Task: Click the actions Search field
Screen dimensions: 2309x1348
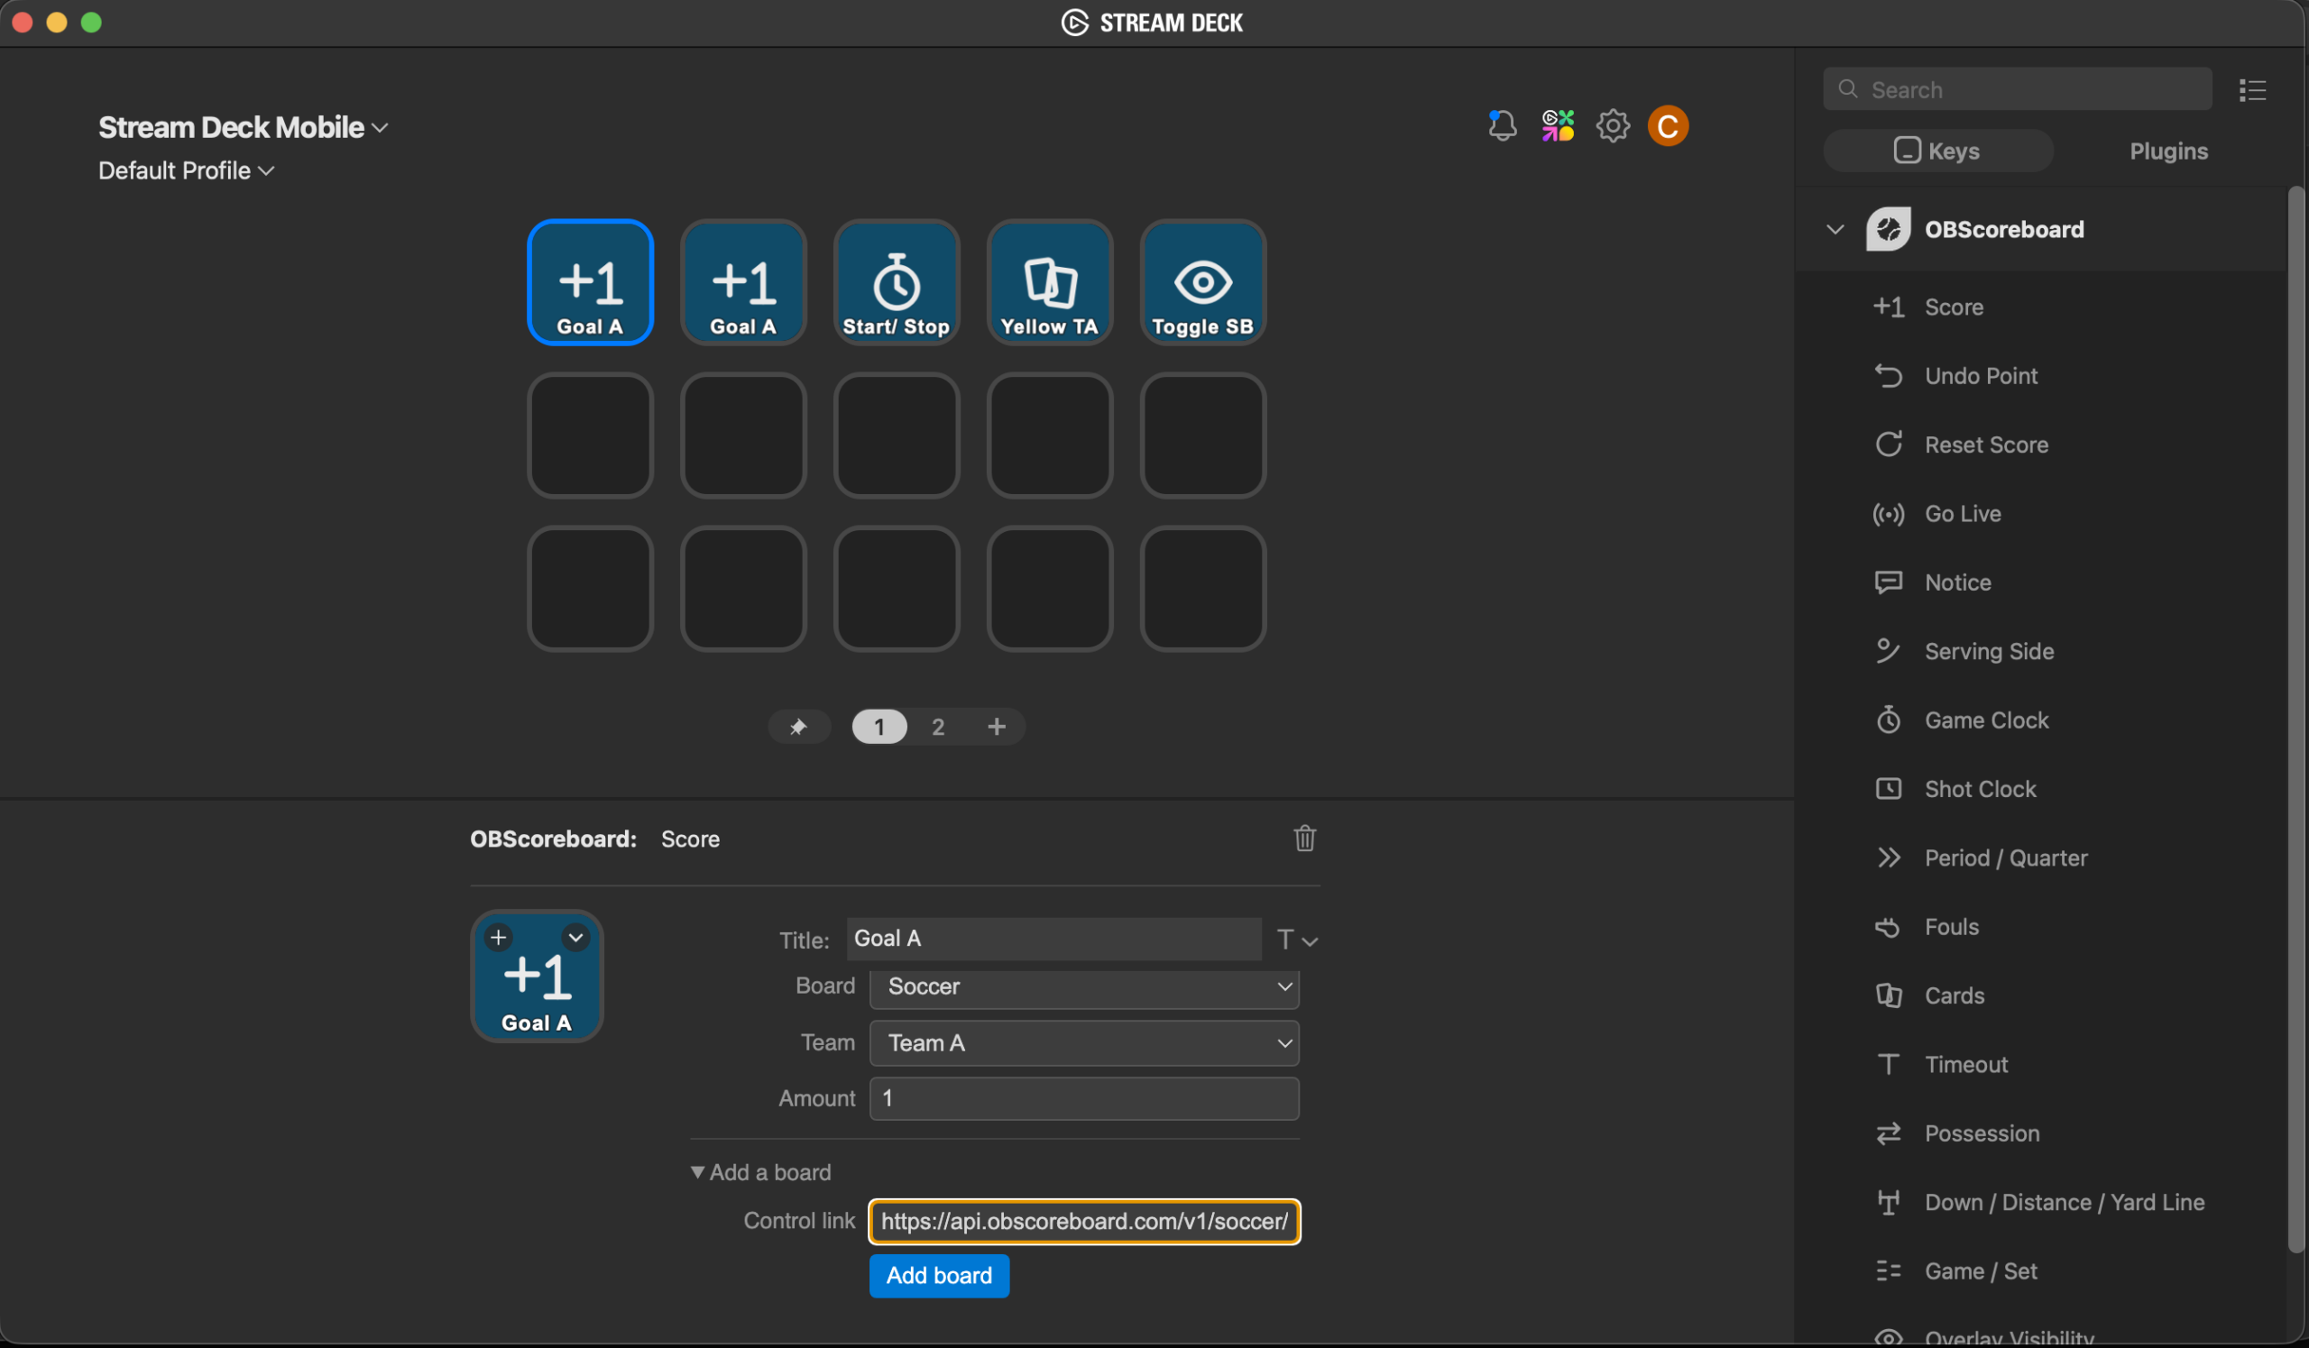Action: point(2017,89)
